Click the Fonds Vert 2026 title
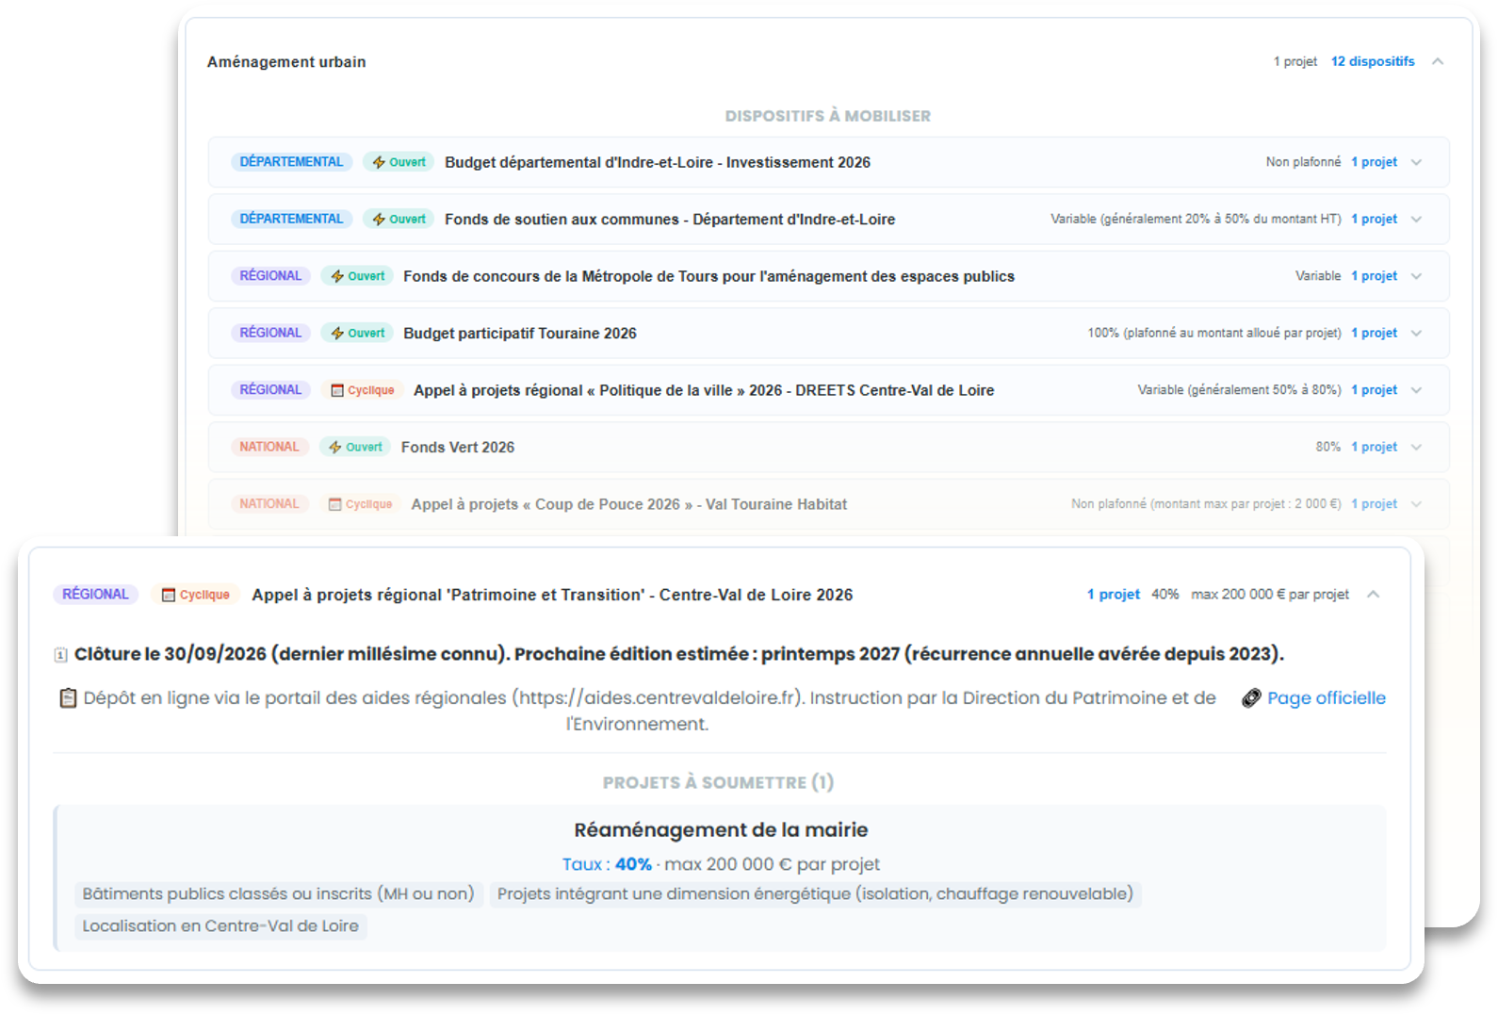The height and width of the screenshot is (1015, 1498). click(458, 448)
